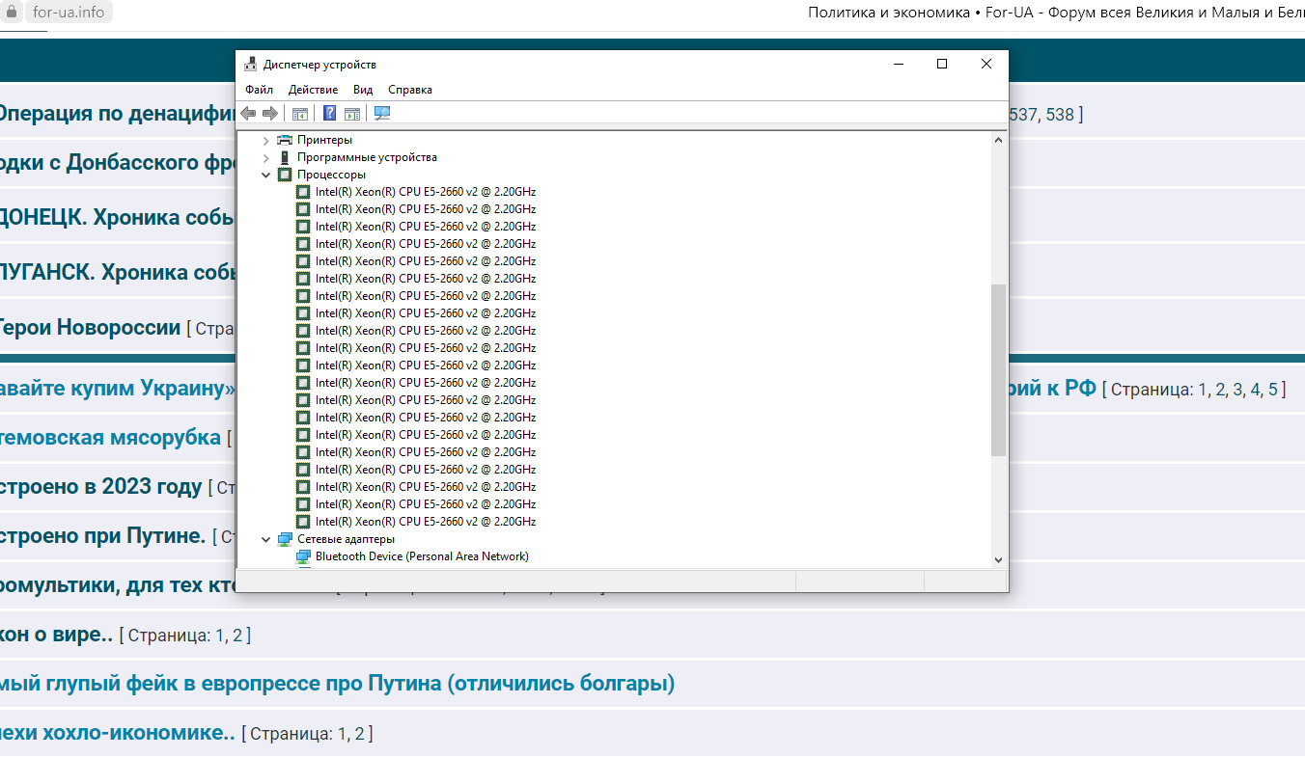Click the device tree vertical scrollbar thumb
Viewport: 1305px width, 758px height.
(998, 369)
